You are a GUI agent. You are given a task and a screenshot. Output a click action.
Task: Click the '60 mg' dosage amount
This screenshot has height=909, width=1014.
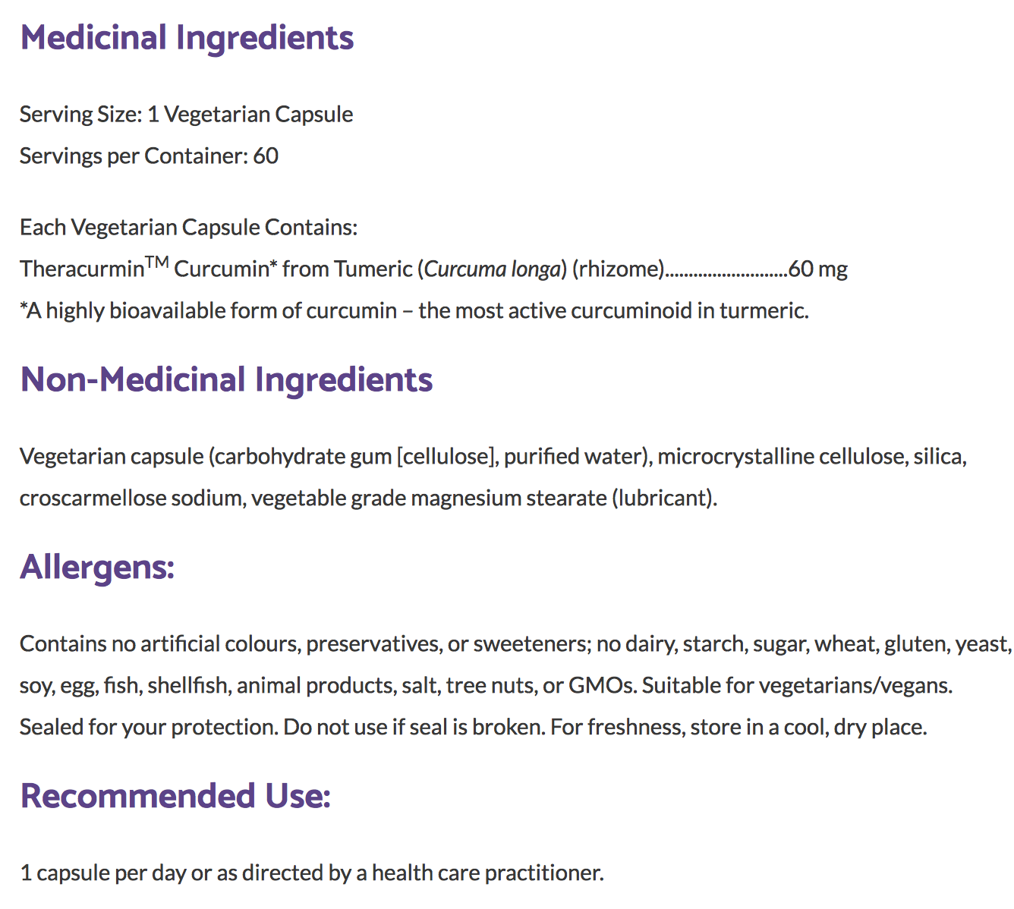818,269
